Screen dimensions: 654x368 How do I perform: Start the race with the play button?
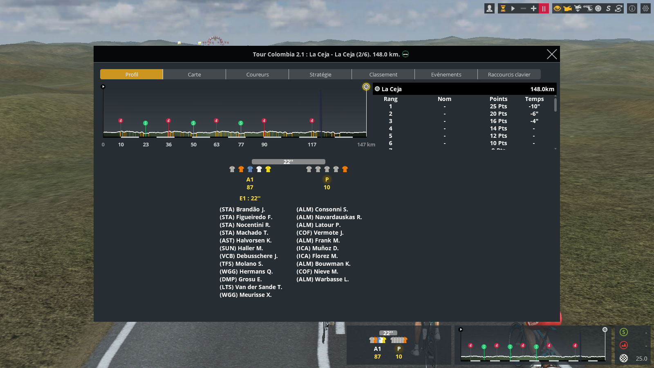point(513,8)
